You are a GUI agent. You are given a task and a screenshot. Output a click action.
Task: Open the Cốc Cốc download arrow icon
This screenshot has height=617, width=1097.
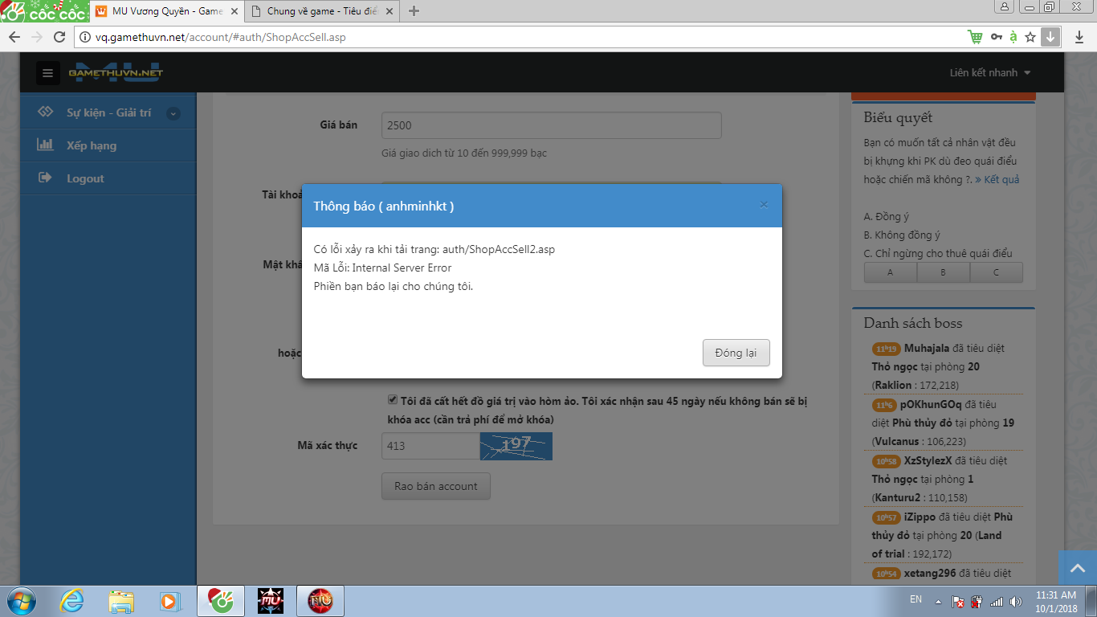click(1050, 37)
